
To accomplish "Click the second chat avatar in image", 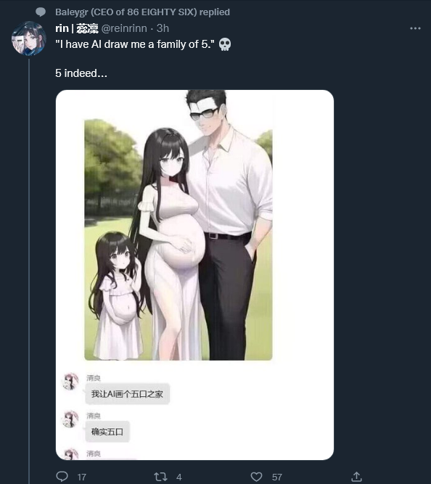I will point(70,419).
